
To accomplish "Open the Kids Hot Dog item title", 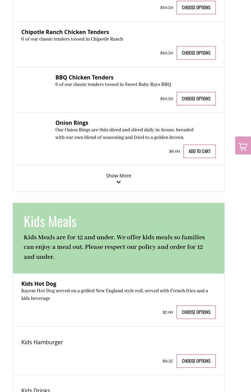I will coord(39,284).
